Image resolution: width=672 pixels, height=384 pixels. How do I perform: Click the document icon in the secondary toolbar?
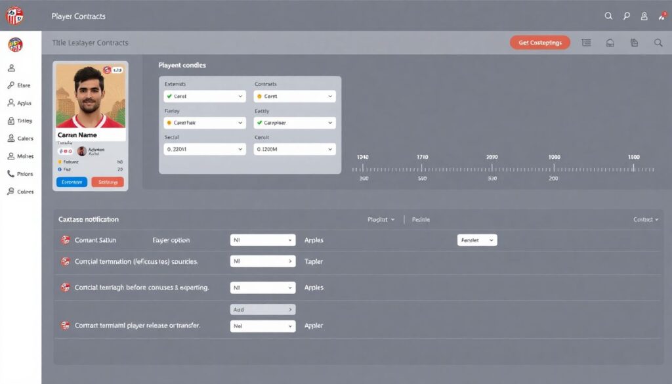pos(634,43)
